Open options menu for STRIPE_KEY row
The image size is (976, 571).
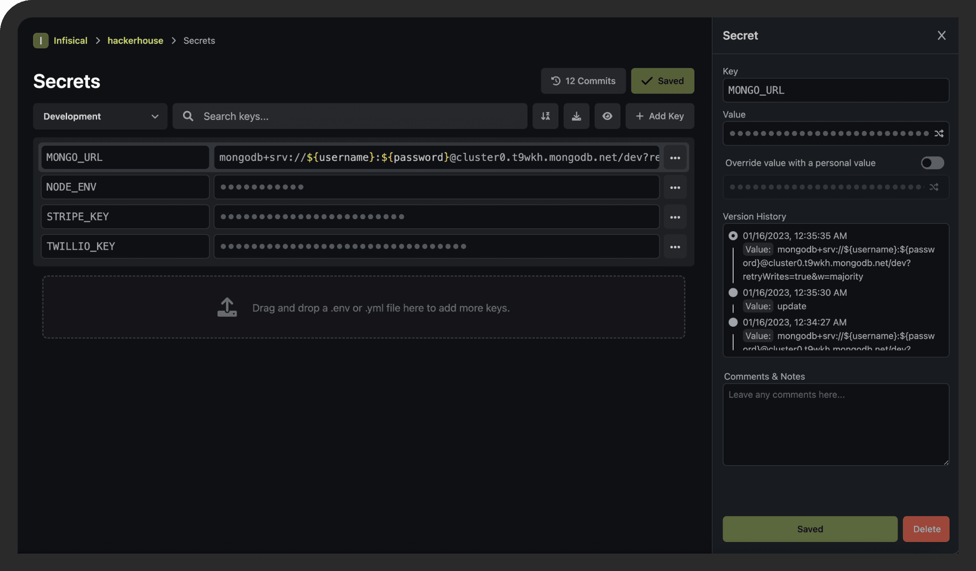click(675, 217)
